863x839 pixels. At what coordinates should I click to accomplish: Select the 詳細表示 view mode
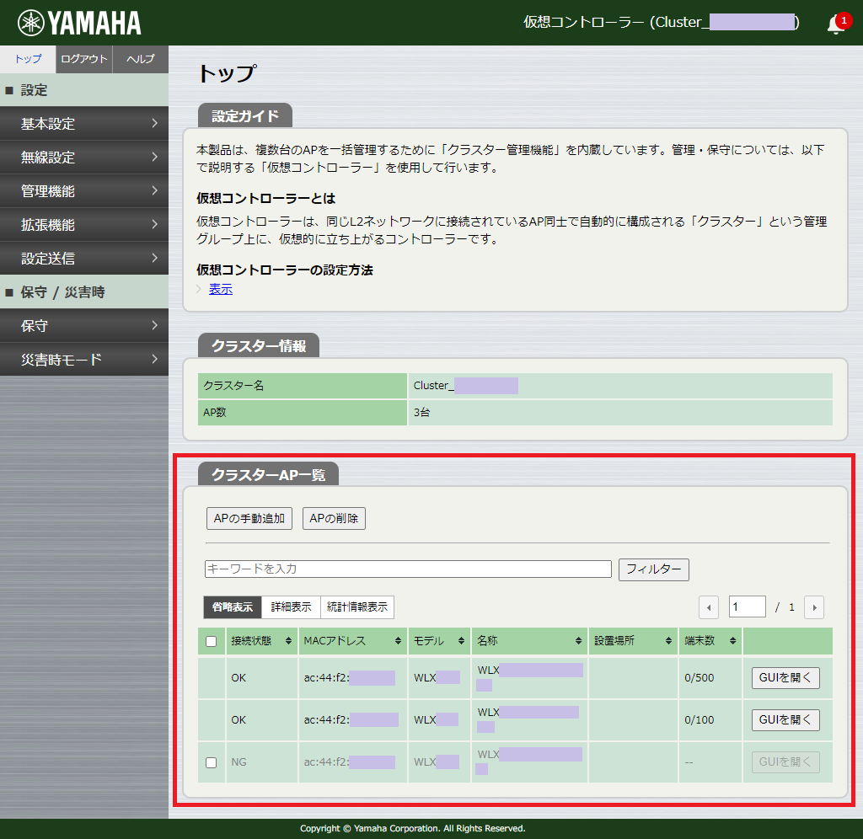click(x=291, y=607)
